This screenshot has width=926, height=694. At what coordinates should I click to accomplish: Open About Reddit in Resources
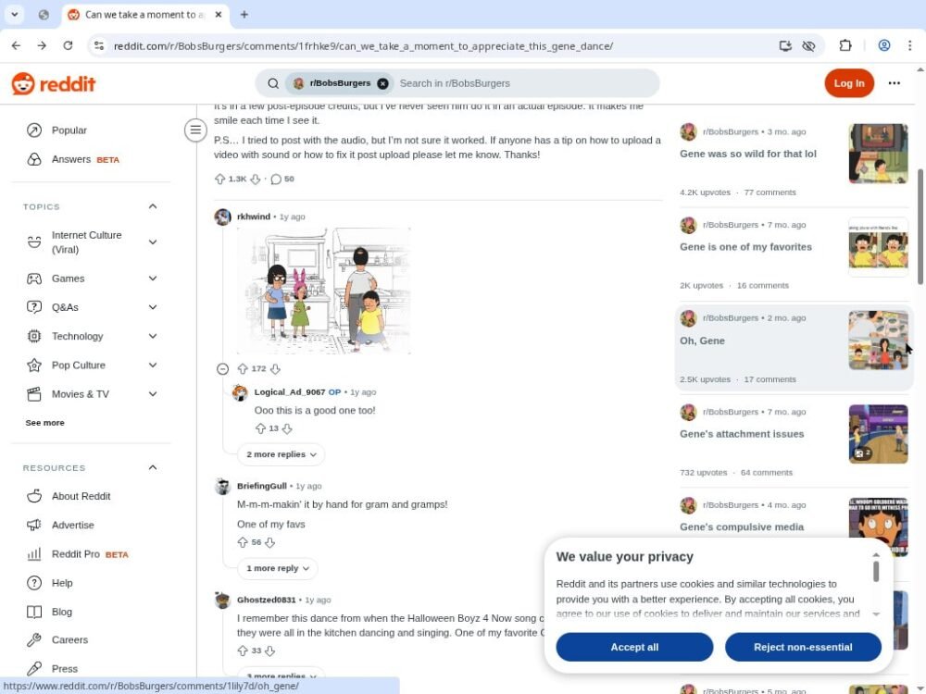click(x=81, y=496)
